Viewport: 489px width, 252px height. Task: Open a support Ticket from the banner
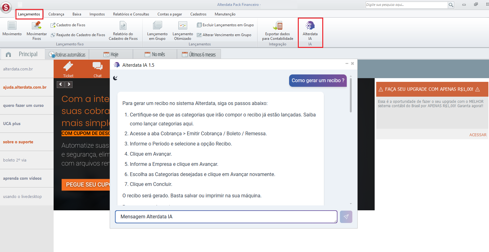68,69
